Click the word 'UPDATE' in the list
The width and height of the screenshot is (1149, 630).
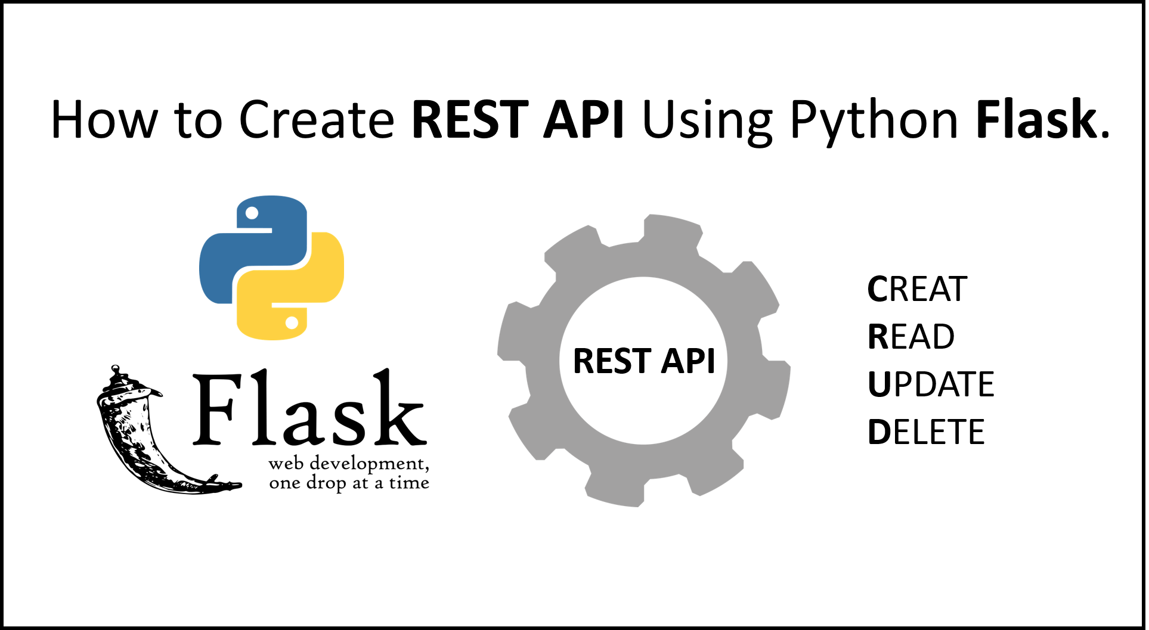tap(931, 384)
